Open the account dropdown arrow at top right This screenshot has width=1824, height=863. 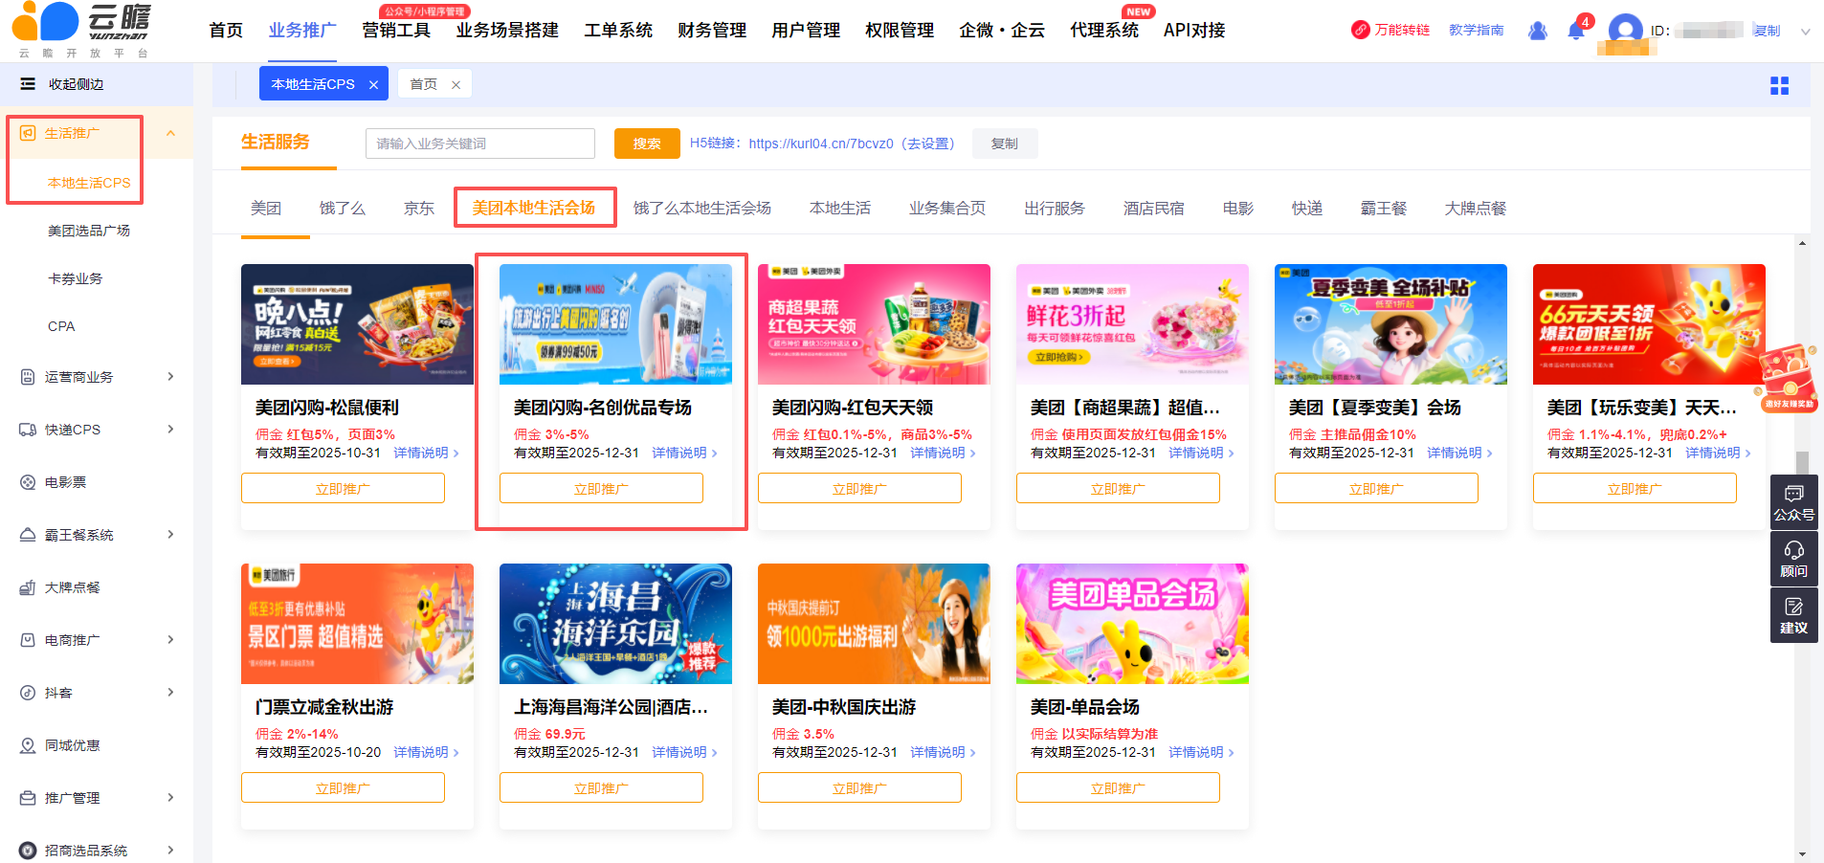coord(1805,32)
